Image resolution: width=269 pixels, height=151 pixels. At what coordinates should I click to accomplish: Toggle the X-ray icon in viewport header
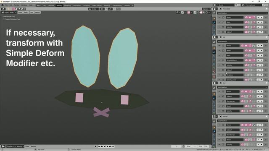pyautogui.click(x=195, y=13)
